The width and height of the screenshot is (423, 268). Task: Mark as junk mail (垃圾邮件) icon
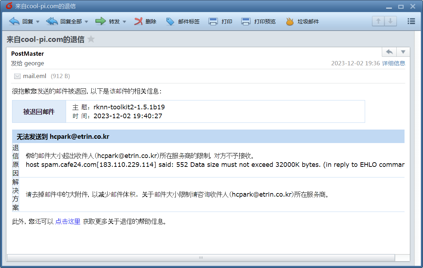pyautogui.click(x=289, y=21)
